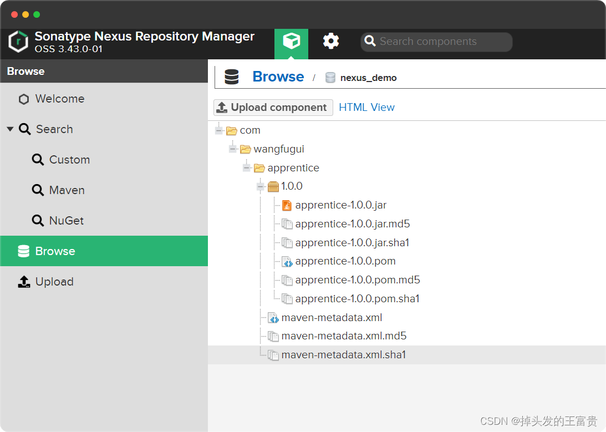Select the 1.0.0 version label
This screenshot has height=432, width=606.
(292, 186)
